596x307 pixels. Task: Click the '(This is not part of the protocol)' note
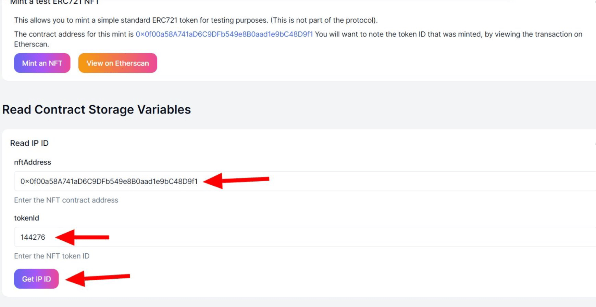324,20
